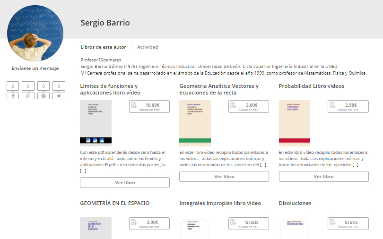Open Integrales impropias book cover
This screenshot has height=239, width=383.
tap(194, 229)
